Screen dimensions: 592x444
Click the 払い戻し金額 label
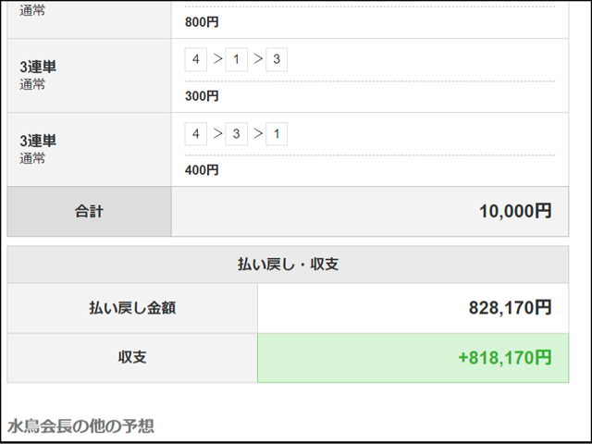click(132, 308)
